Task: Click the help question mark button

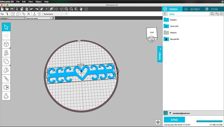Action: pyautogui.click(x=158, y=122)
